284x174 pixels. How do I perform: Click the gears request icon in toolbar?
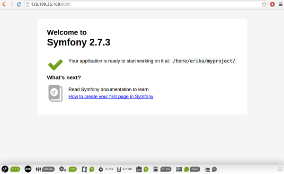click(x=62, y=169)
